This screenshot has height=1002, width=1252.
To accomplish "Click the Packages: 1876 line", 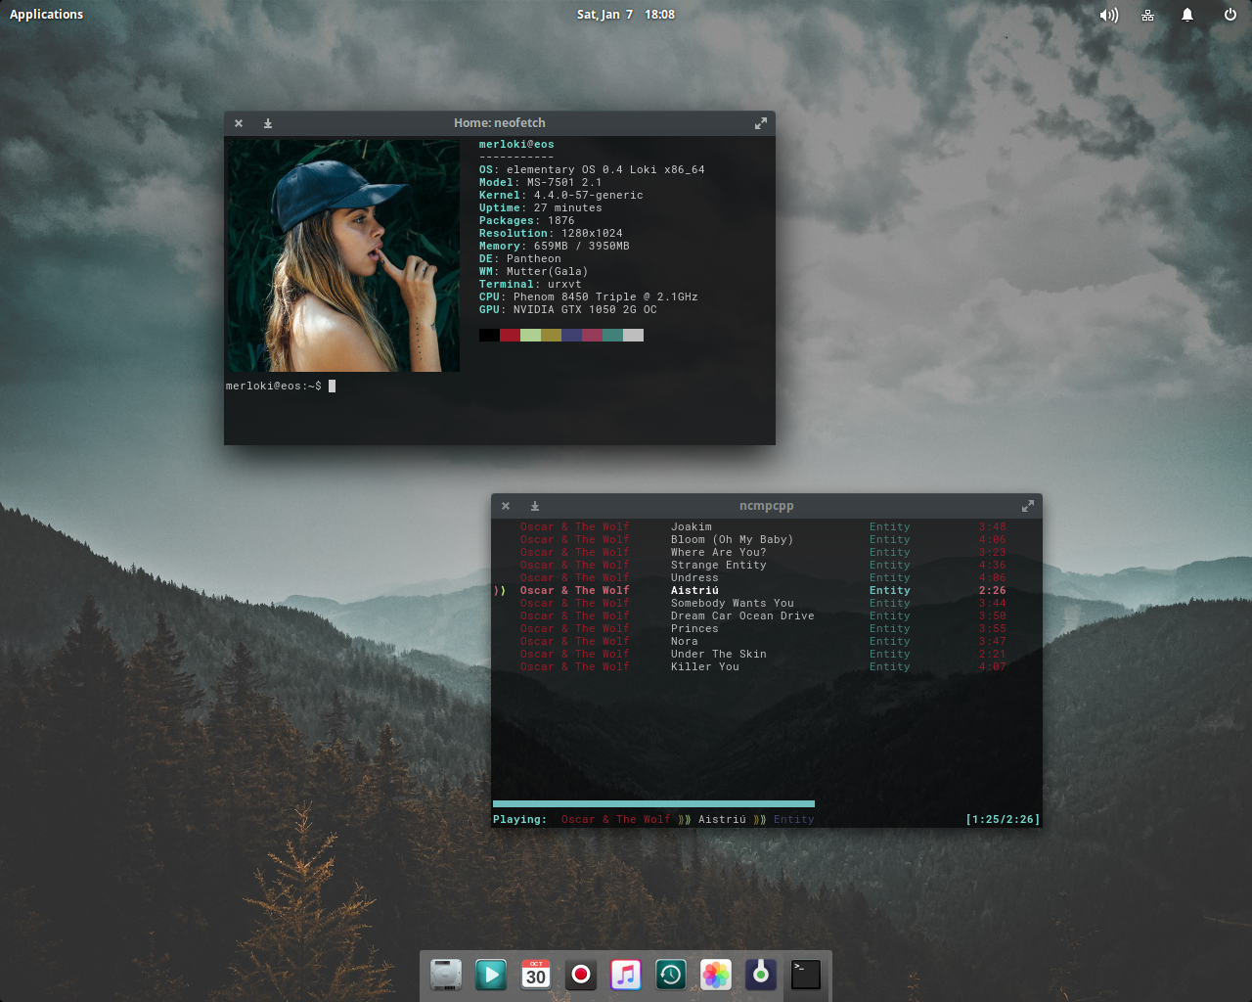I will 527,221.
